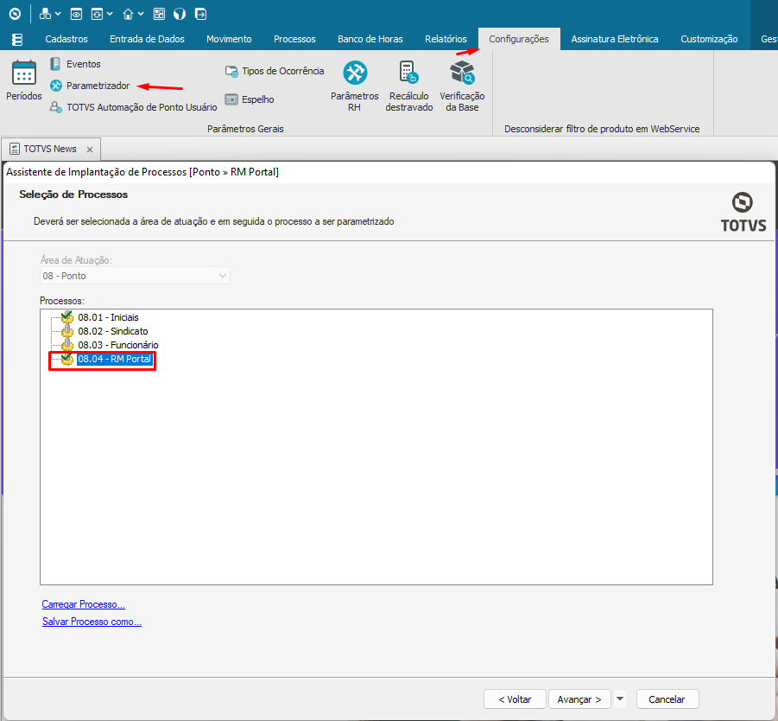Click the Voltar button

515,699
